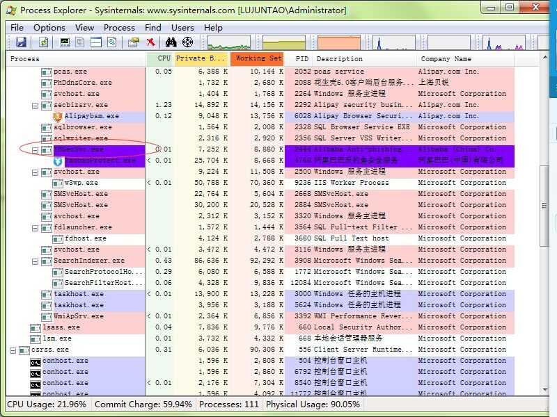Open the Help menu
Viewport: 557px width, 417px height.
point(213,27)
